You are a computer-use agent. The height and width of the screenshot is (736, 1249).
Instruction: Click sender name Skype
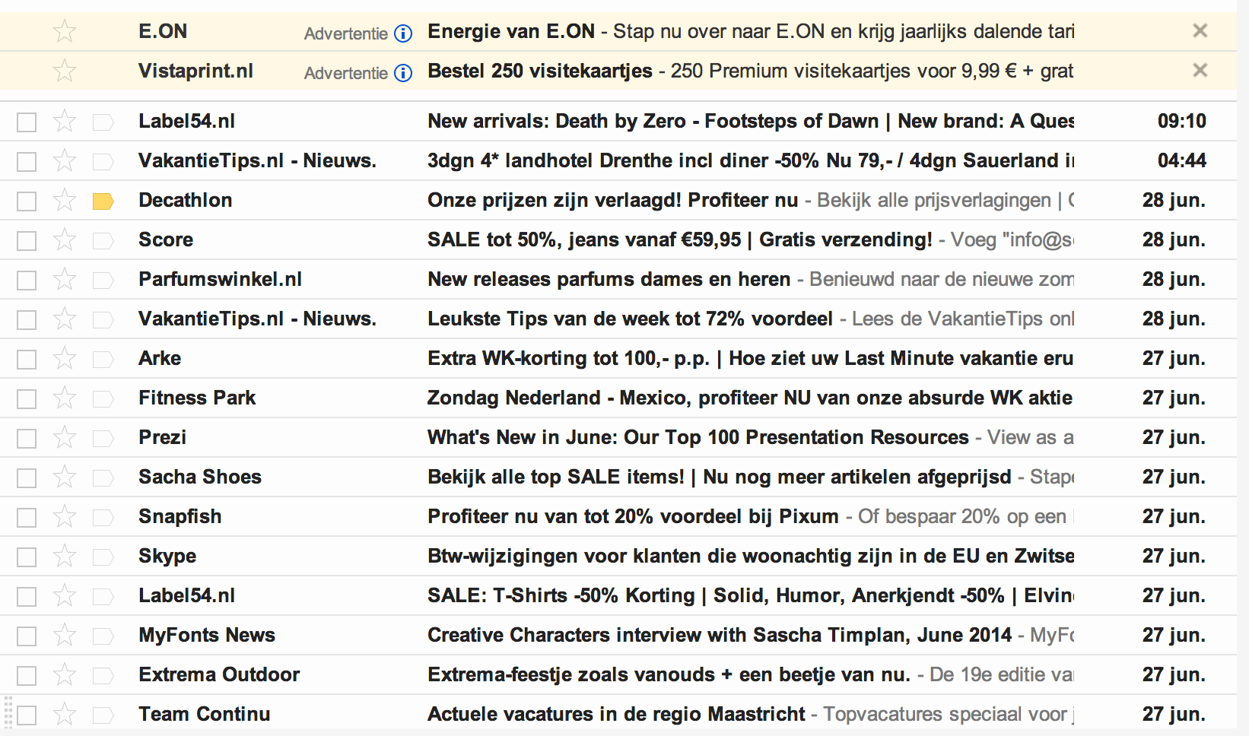click(x=167, y=557)
